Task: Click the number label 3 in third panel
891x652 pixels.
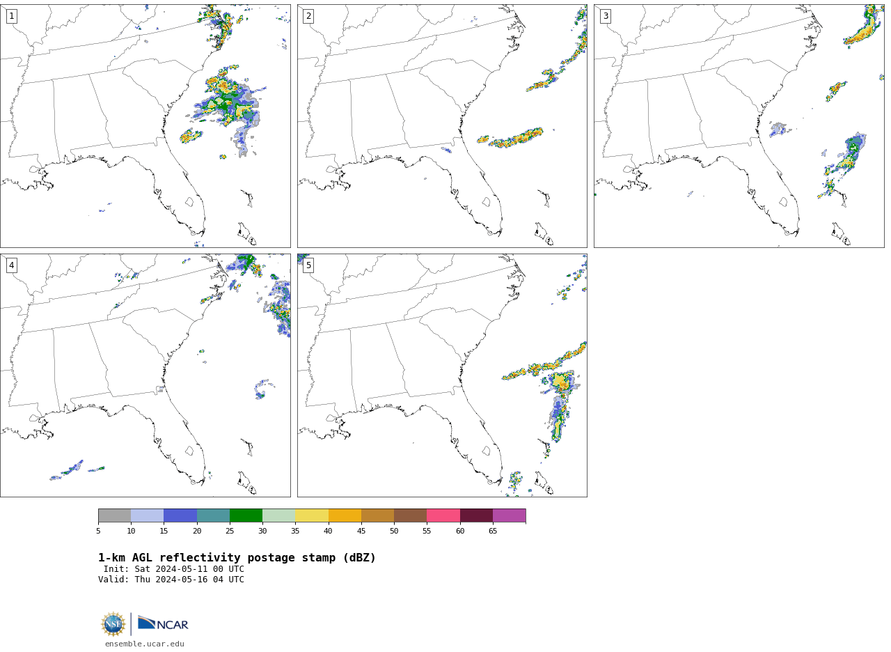Action: [606, 16]
